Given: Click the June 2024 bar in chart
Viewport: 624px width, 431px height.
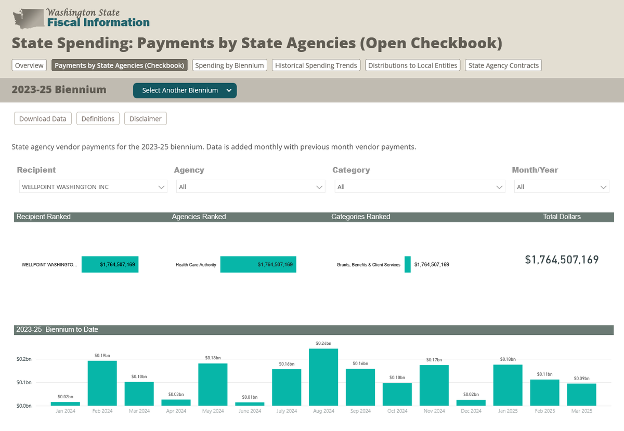Looking at the screenshot, I should [250, 404].
